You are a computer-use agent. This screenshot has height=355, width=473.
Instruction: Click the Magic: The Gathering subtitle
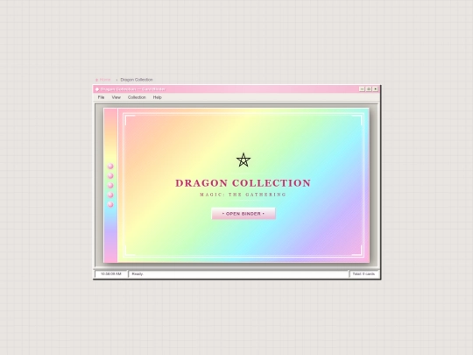(244, 195)
